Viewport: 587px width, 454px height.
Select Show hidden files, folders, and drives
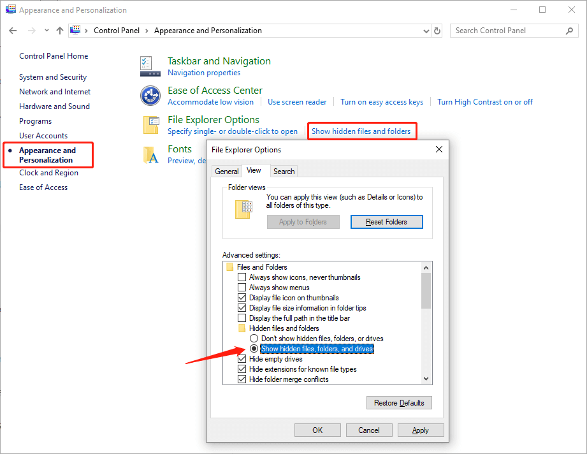254,348
